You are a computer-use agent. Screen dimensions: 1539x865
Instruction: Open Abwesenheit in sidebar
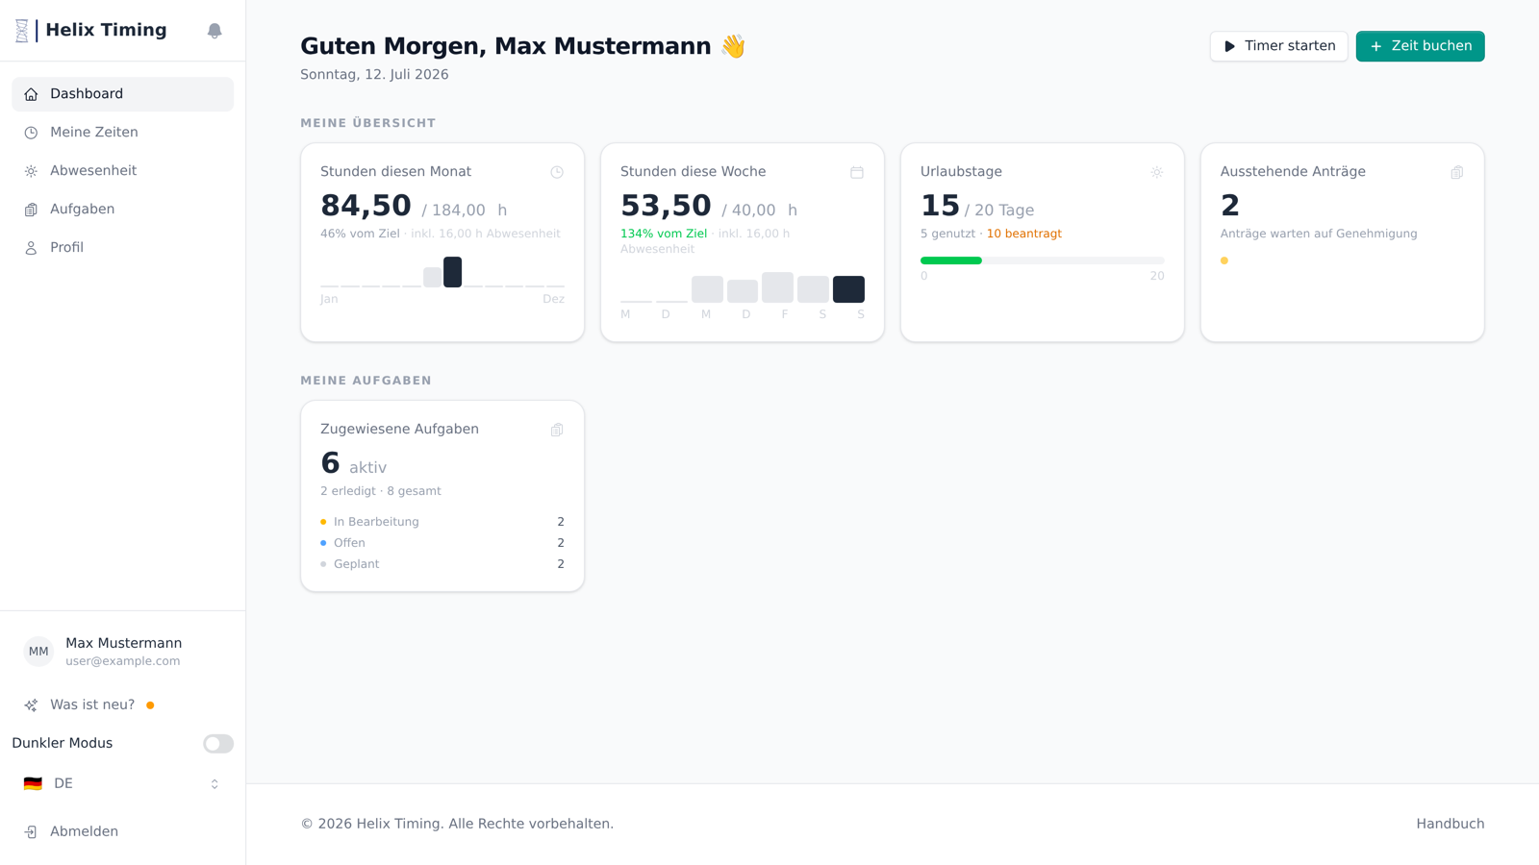[x=122, y=171]
